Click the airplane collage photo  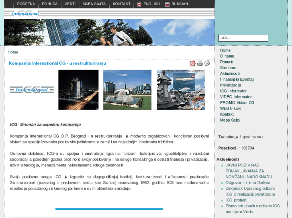pos(181,90)
